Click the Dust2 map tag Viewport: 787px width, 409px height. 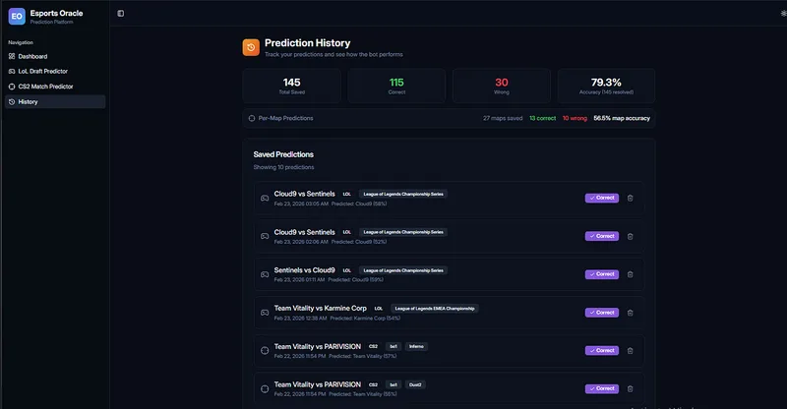[415, 384]
